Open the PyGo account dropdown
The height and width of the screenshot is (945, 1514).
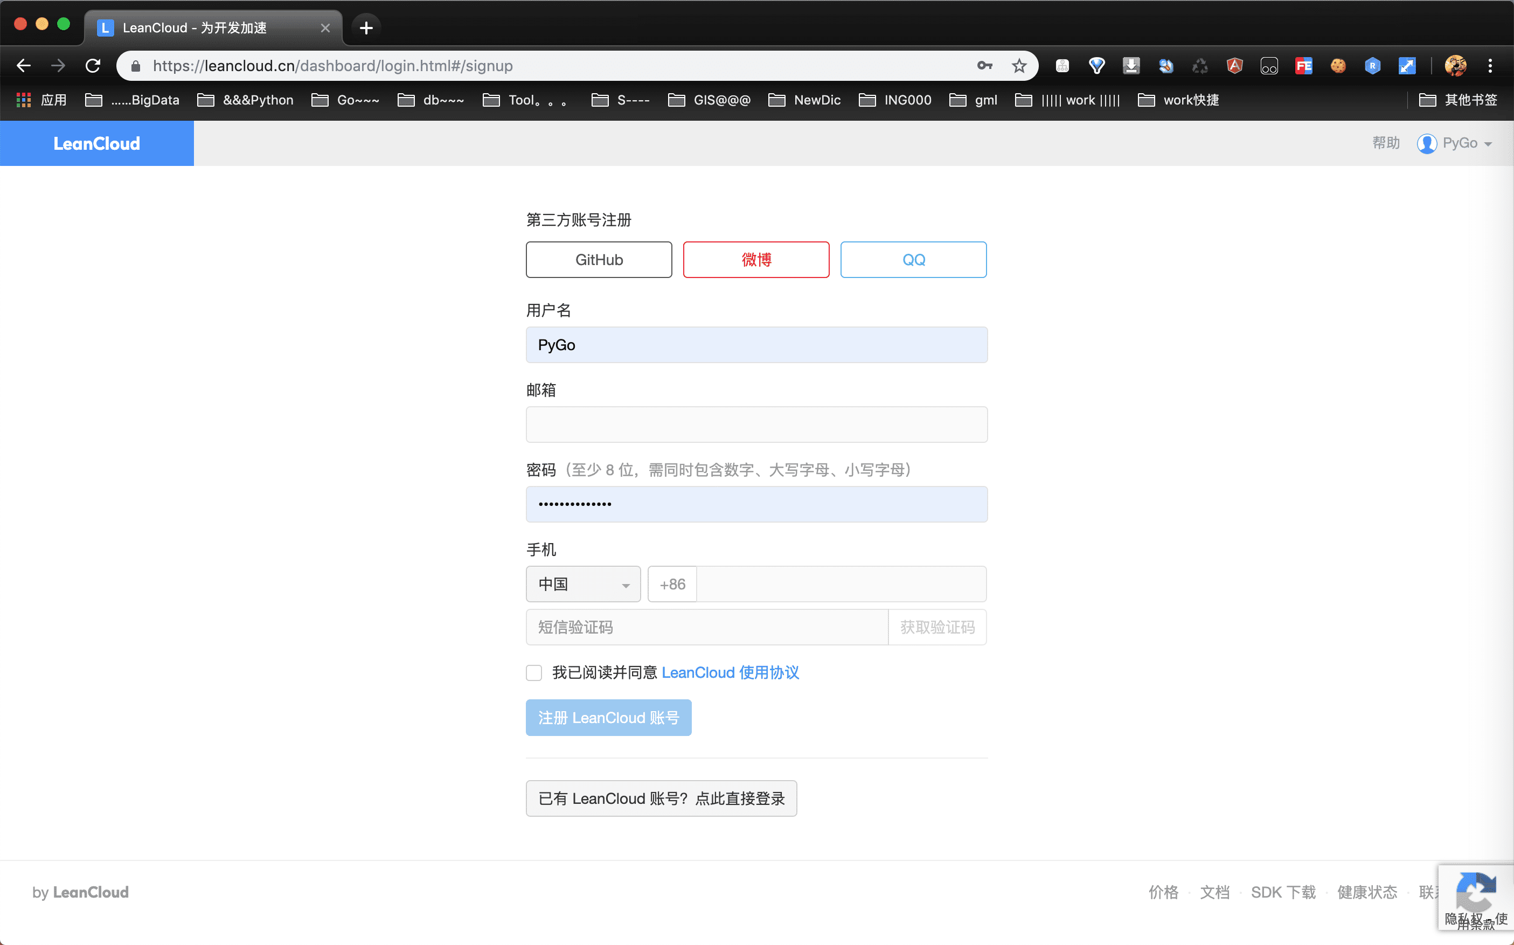(1455, 143)
